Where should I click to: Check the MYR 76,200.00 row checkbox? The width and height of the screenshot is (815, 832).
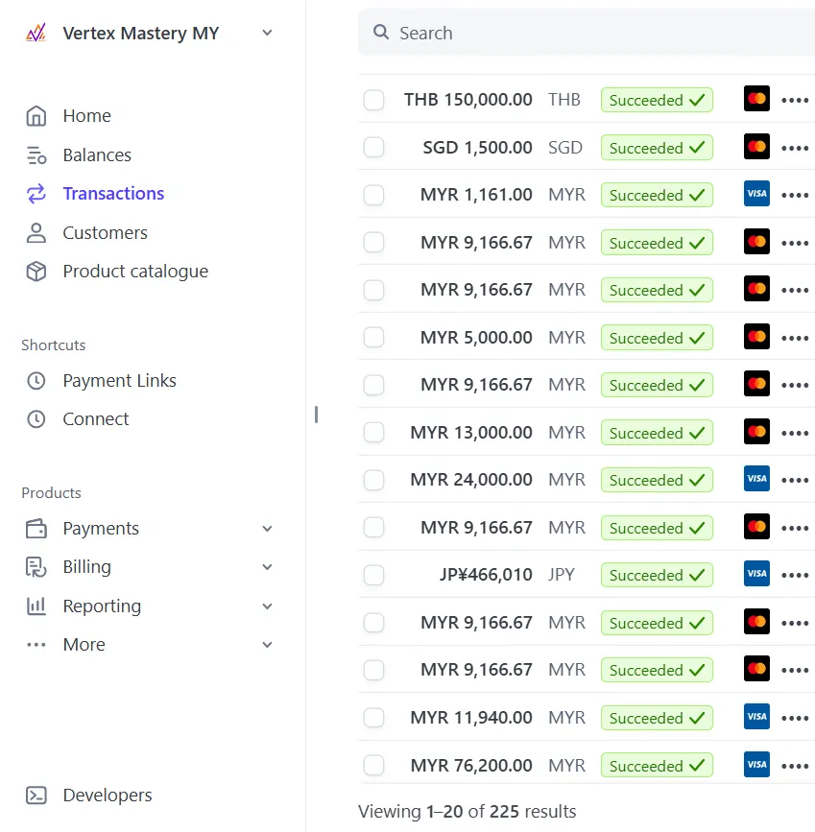coord(373,766)
